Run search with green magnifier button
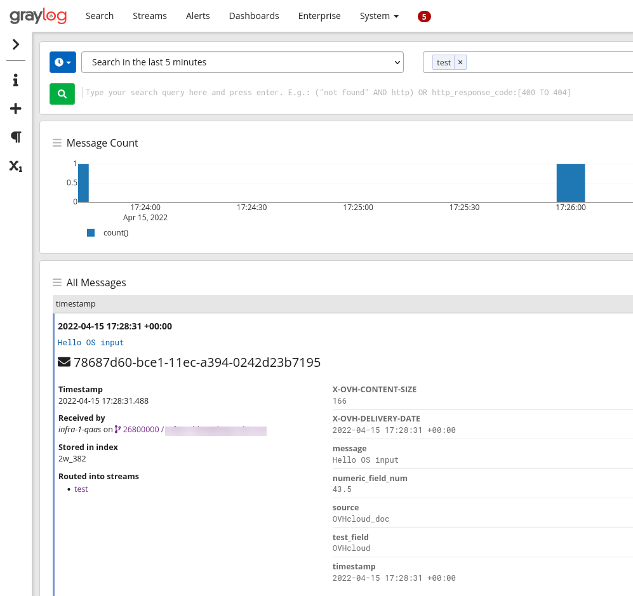633x596 pixels. click(62, 93)
